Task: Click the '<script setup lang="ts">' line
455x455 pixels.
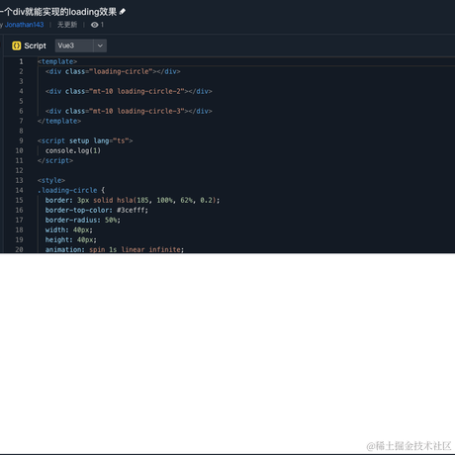Action: pyautogui.click(x=85, y=140)
